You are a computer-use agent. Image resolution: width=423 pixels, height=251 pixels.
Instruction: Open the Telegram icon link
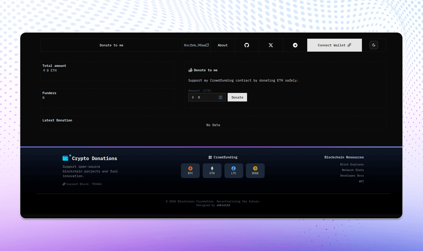pyautogui.click(x=295, y=45)
